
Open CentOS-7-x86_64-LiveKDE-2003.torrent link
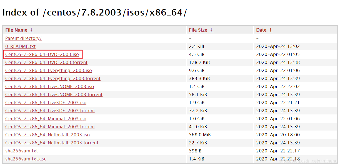point(50,111)
